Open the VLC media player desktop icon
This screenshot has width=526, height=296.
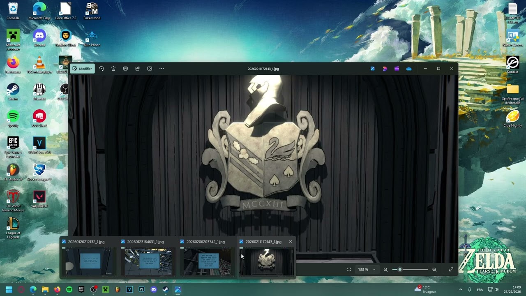click(39, 65)
